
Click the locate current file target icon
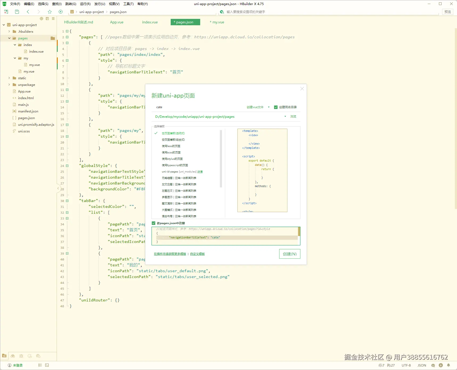pos(41,19)
